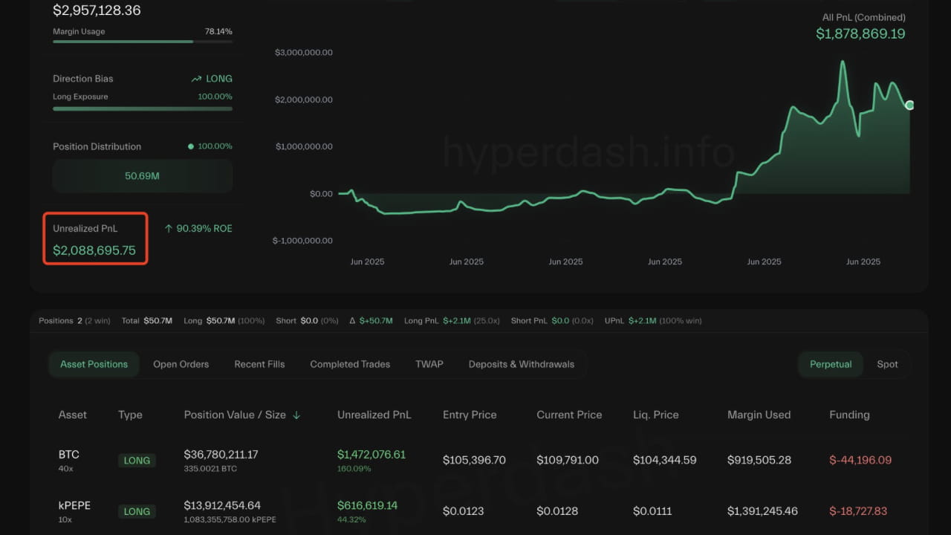Switch to the Perpetual toggle
The width and height of the screenshot is (951, 535).
(831, 364)
